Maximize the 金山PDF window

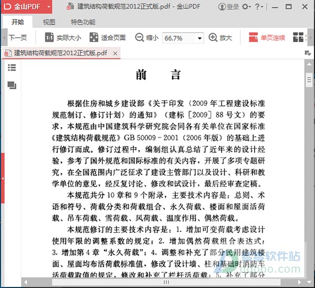point(289,7)
